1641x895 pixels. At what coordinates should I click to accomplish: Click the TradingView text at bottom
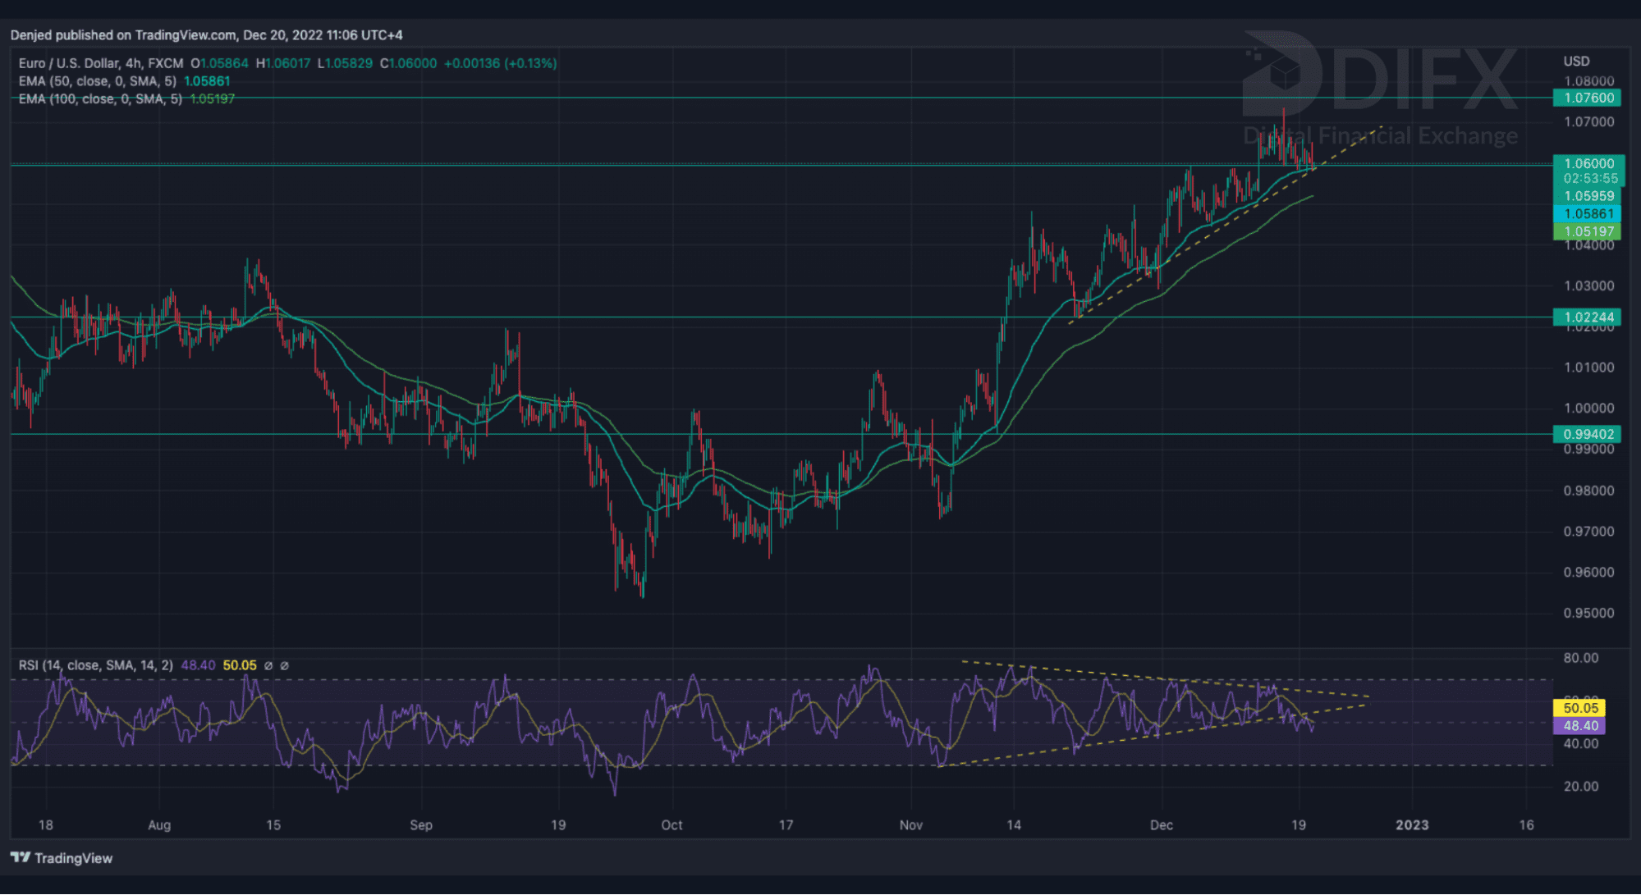[73, 858]
